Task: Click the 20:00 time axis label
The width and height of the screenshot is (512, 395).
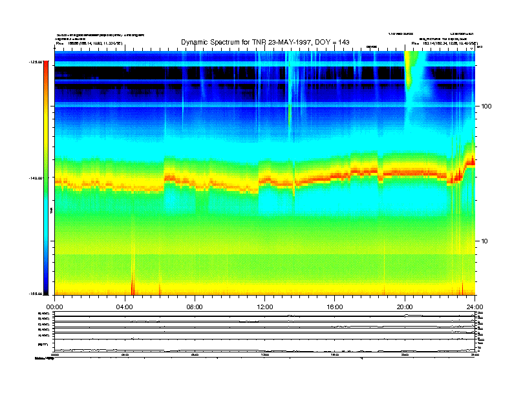Action: point(405,307)
